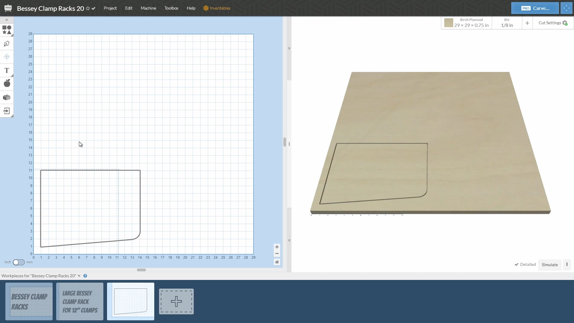
Task: Click the Carve button
Action: point(535,8)
